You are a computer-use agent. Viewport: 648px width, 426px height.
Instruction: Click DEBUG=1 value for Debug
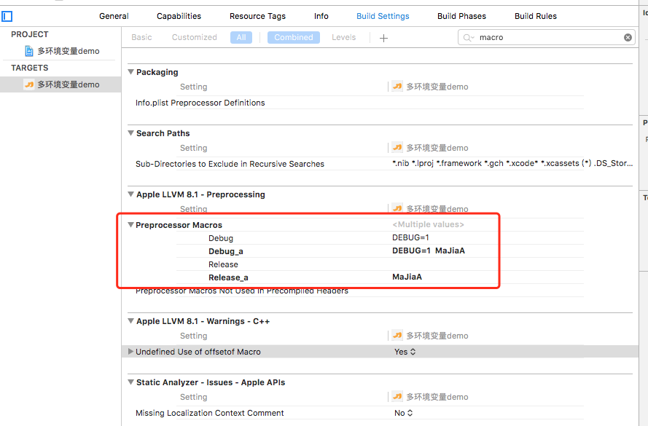click(411, 238)
